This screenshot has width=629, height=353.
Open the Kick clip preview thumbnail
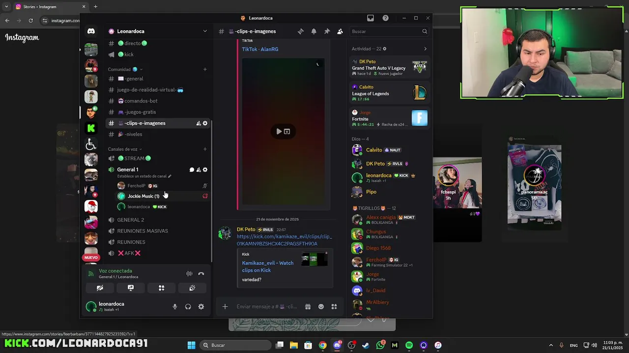pyautogui.click(x=314, y=259)
